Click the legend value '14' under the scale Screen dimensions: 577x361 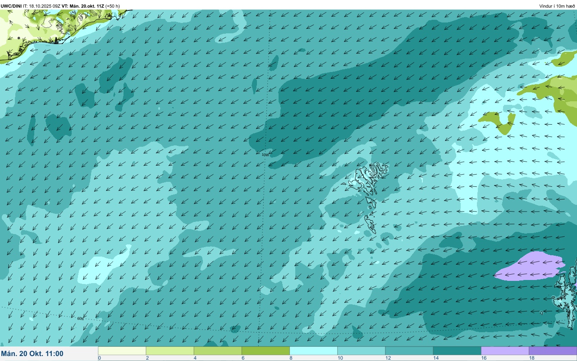435,358
